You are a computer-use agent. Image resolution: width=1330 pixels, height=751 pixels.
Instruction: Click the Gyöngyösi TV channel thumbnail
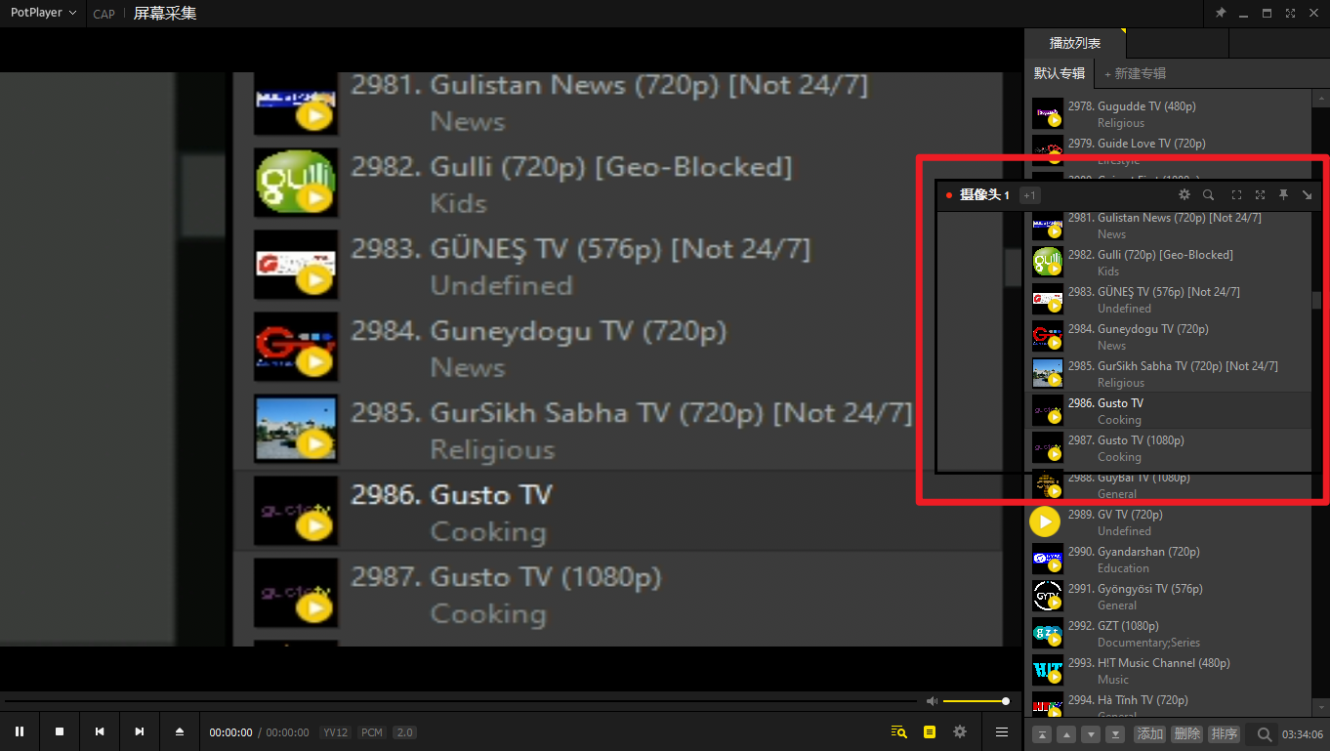(x=1048, y=596)
